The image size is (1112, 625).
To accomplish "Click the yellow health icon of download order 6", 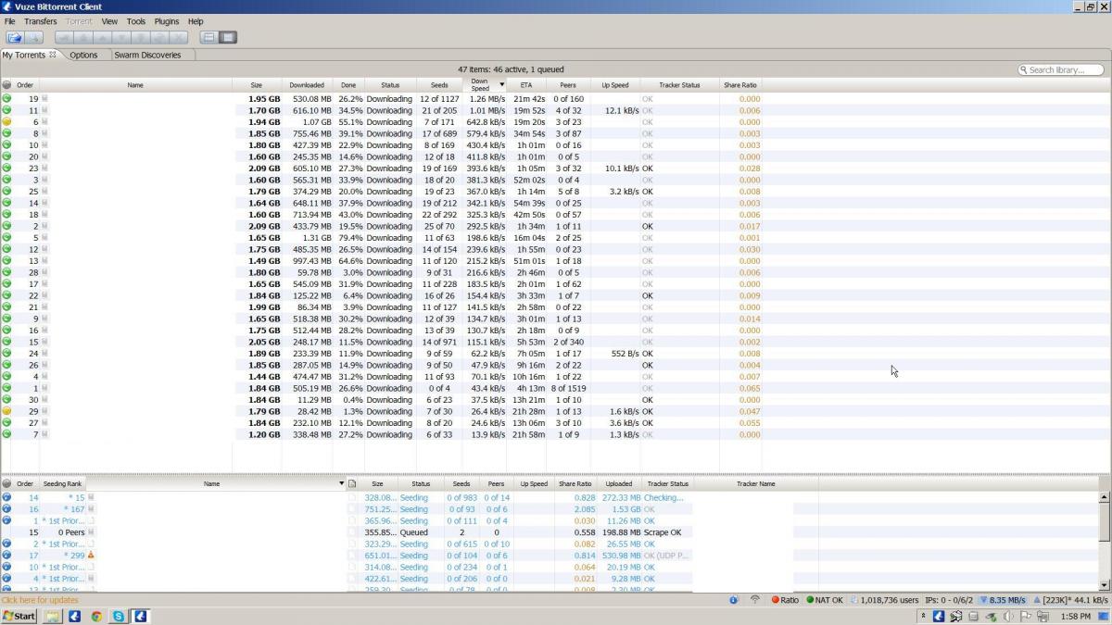I will click(x=6, y=122).
